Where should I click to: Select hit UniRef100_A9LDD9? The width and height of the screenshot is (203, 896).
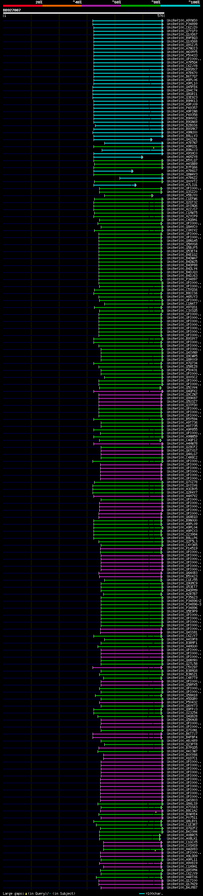pos(182,856)
